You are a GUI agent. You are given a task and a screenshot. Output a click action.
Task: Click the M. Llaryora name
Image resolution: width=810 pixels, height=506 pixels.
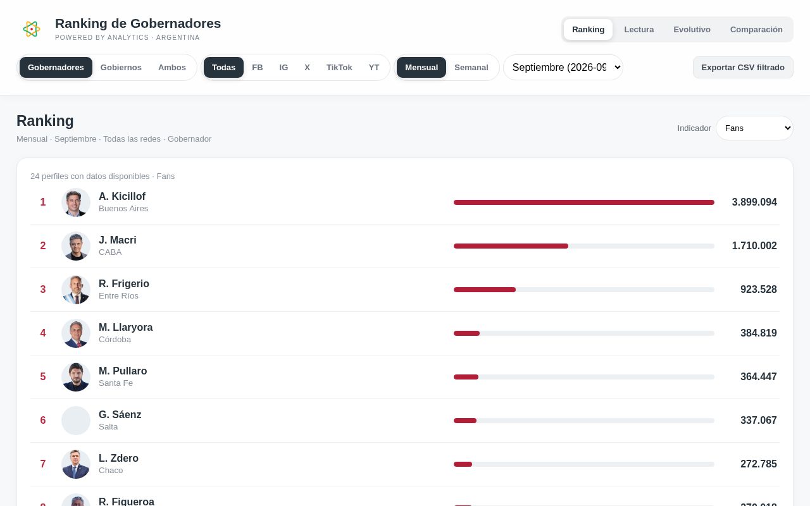126,328
